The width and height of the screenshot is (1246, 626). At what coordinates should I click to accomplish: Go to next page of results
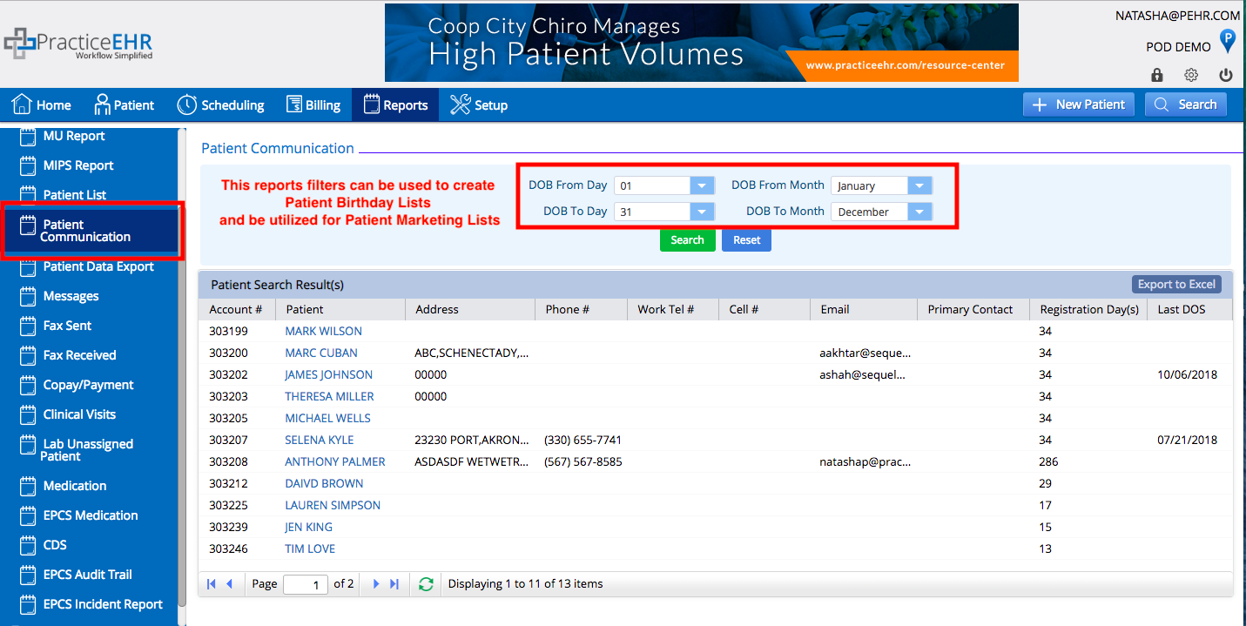click(376, 584)
